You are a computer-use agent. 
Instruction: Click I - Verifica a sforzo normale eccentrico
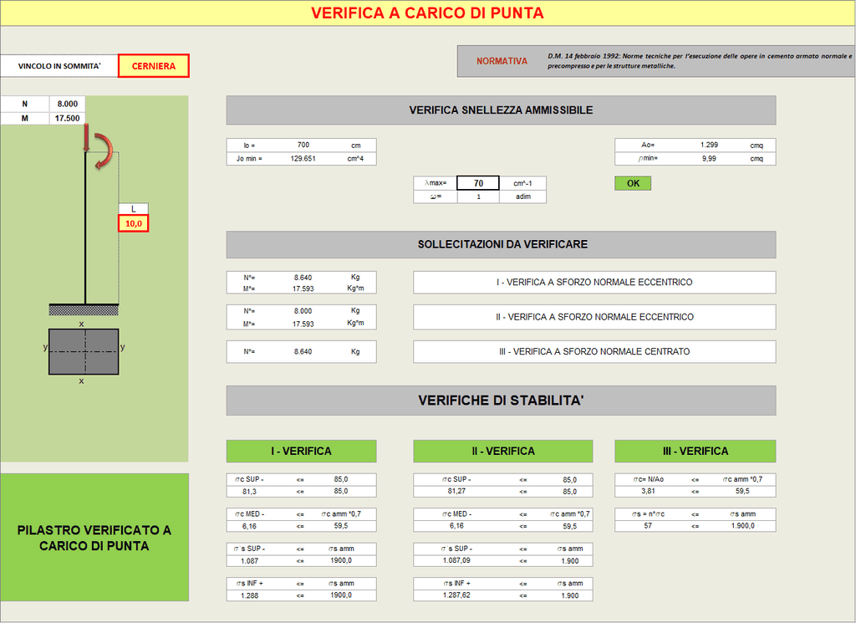click(594, 283)
